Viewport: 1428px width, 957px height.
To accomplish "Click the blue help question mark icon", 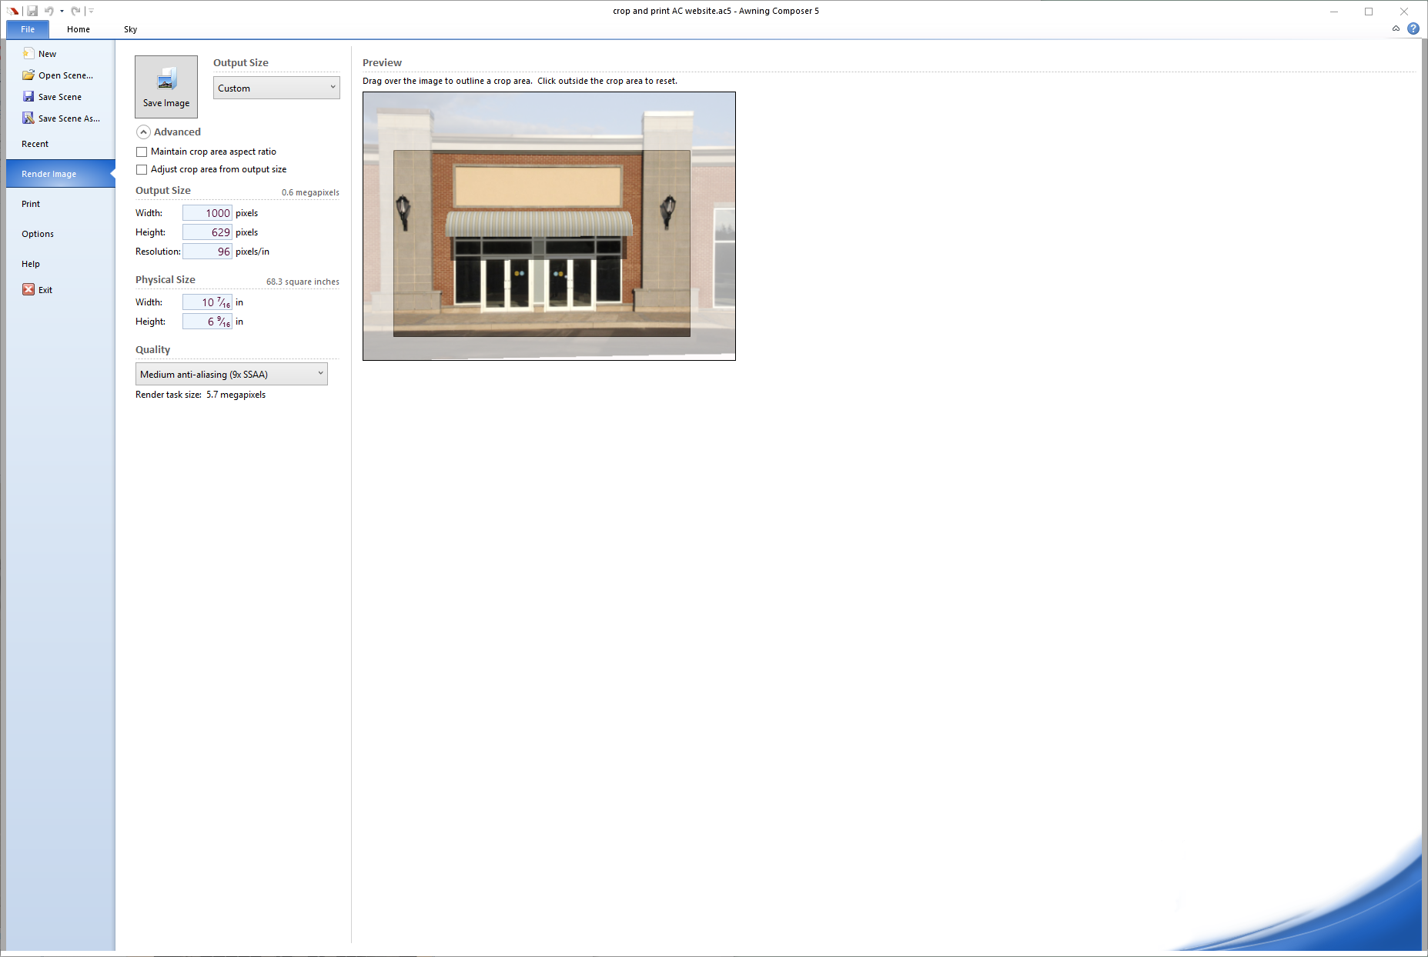I will (1413, 28).
